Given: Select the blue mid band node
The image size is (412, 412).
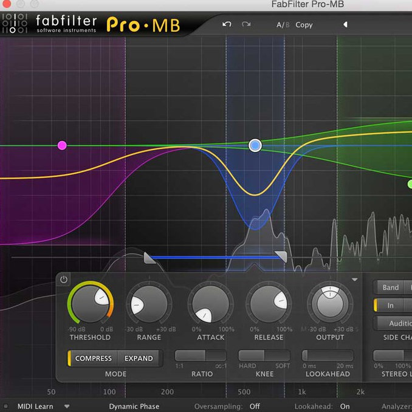Looking at the screenshot, I should pos(255,145).
